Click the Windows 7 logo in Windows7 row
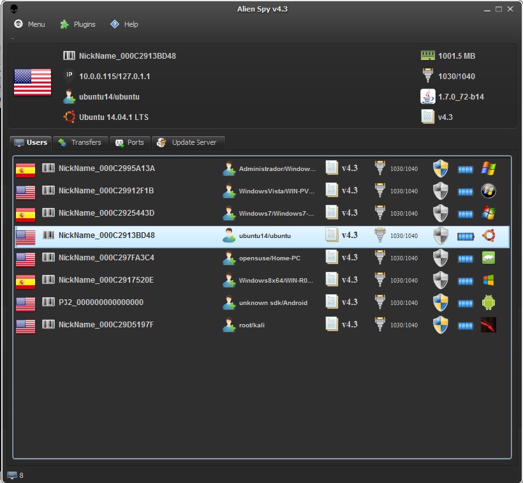The width and height of the screenshot is (523, 483). (489, 213)
